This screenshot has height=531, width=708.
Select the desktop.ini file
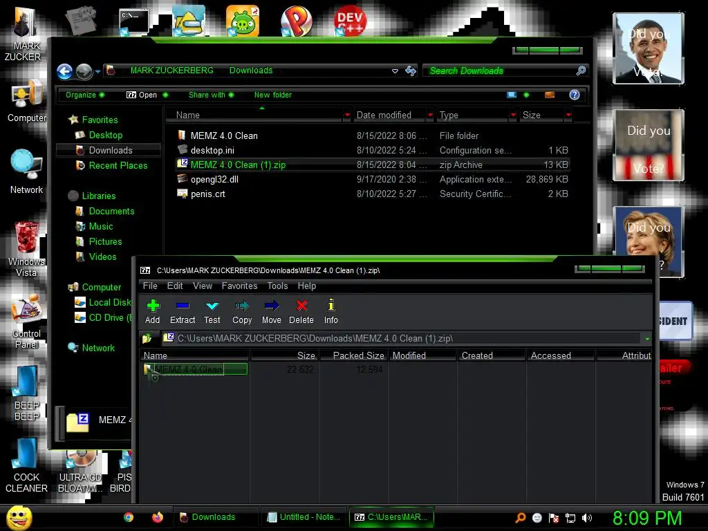pos(373,150)
